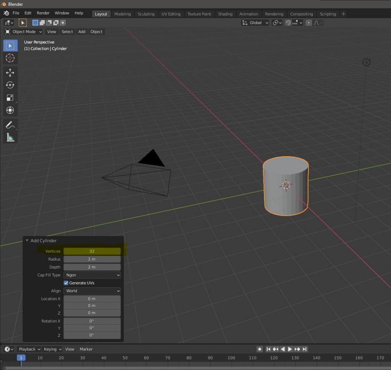The image size is (391, 370).
Task: Click the Radius 1 m field
Action: 92,259
